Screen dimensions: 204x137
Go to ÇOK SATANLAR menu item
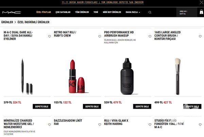tap(63, 12)
